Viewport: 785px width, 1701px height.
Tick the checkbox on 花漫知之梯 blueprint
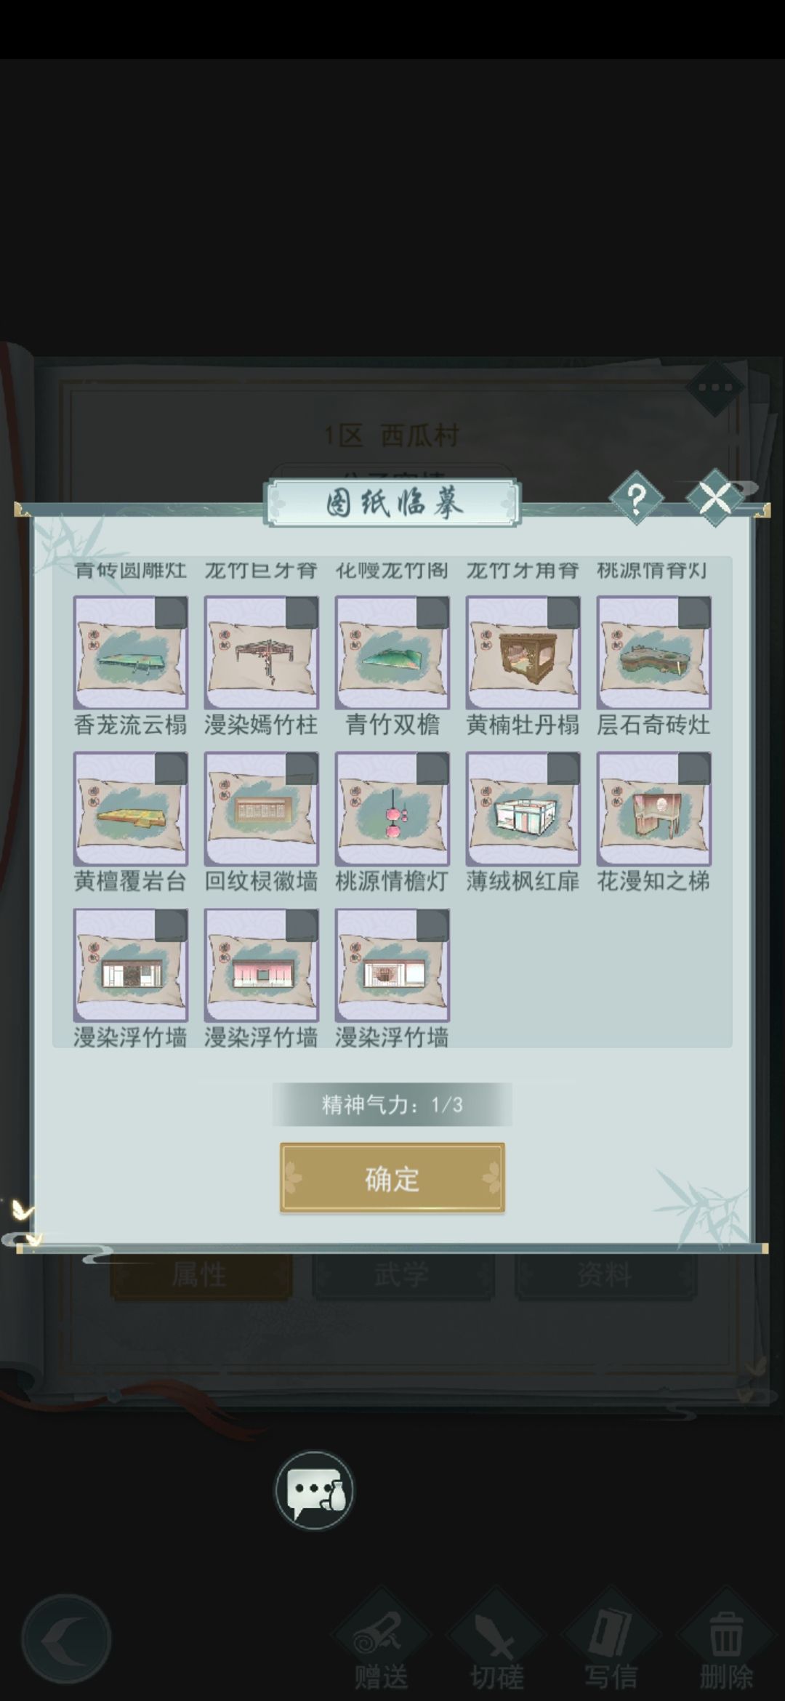[x=694, y=769]
